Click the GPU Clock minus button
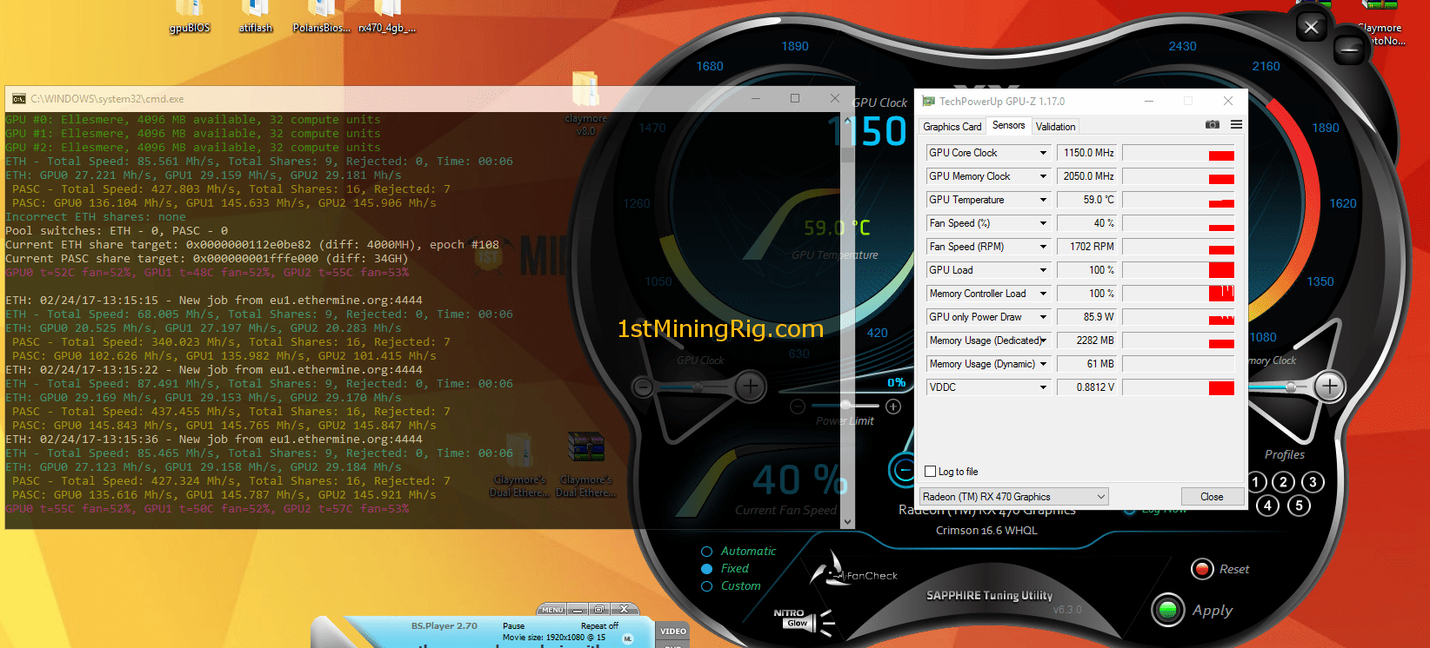This screenshot has height=648, width=1430. pyautogui.click(x=643, y=387)
